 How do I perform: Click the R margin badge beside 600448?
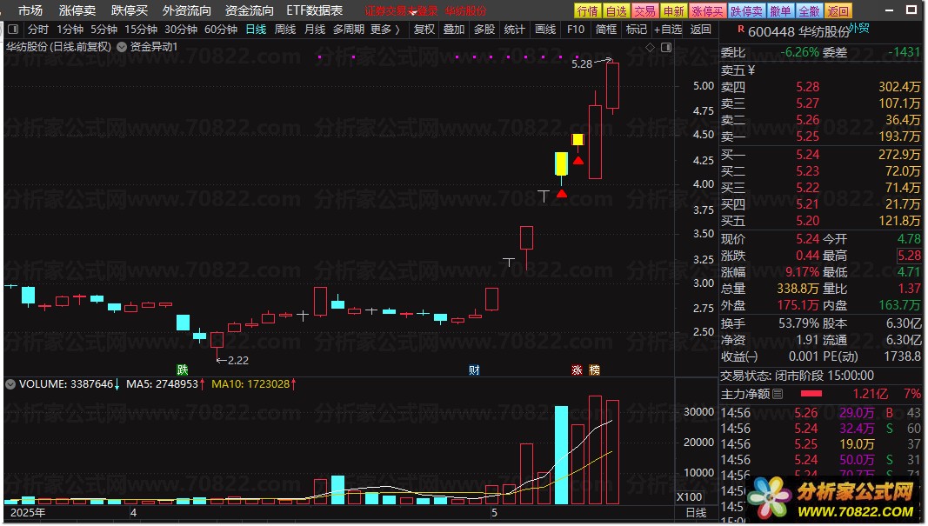741,29
